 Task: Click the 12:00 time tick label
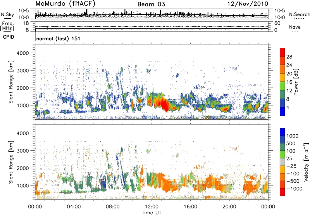pos(152,207)
